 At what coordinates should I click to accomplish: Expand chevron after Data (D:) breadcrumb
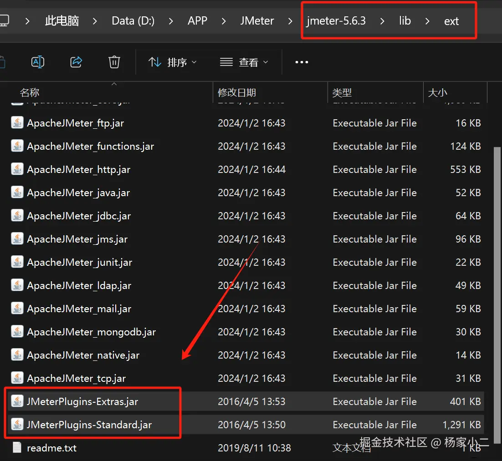[x=171, y=21]
